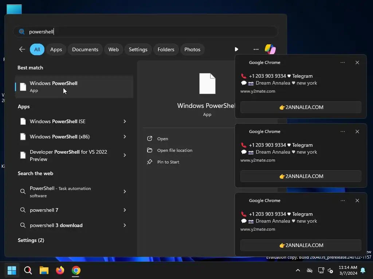
Task: Dismiss the top Google Chrome notification
Action: point(357,62)
